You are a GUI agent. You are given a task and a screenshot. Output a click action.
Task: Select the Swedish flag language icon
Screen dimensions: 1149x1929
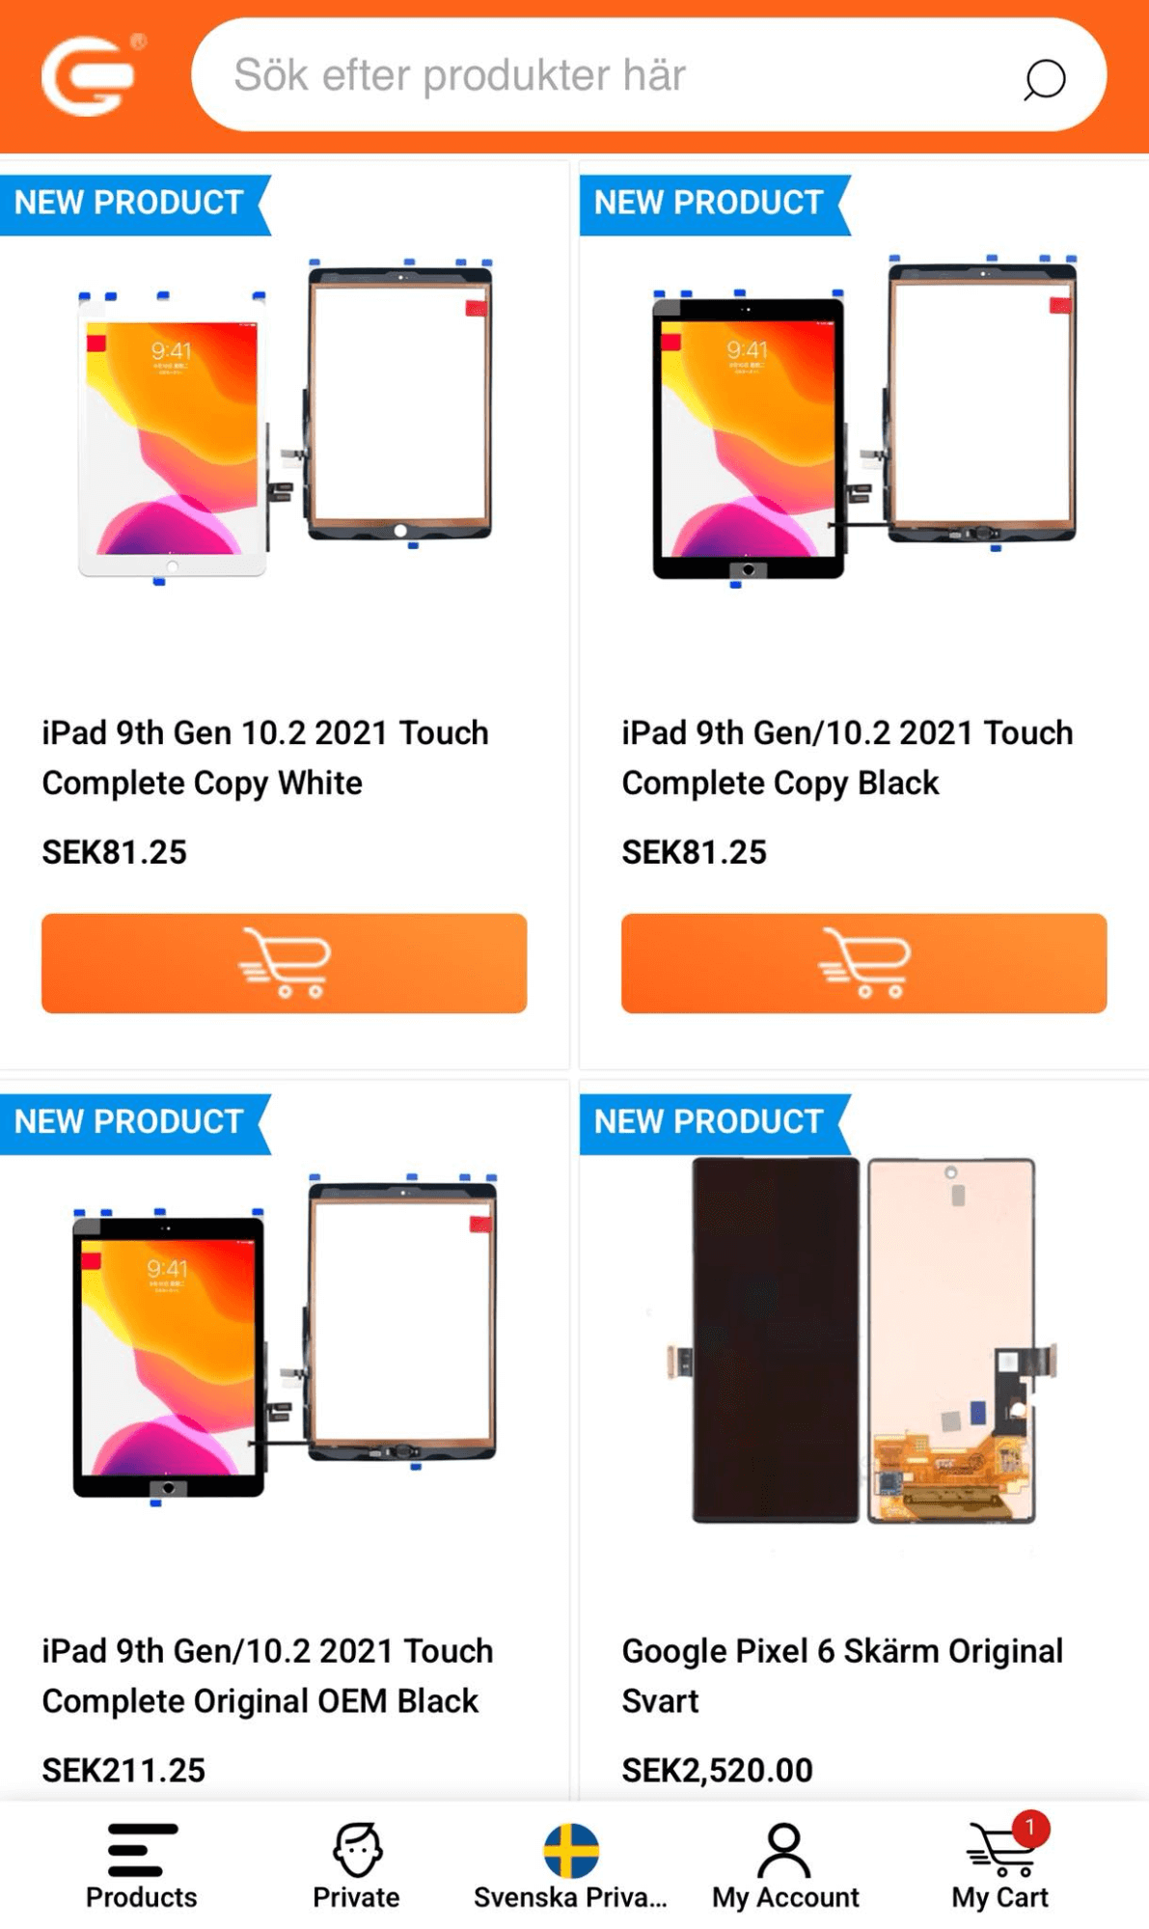571,1850
